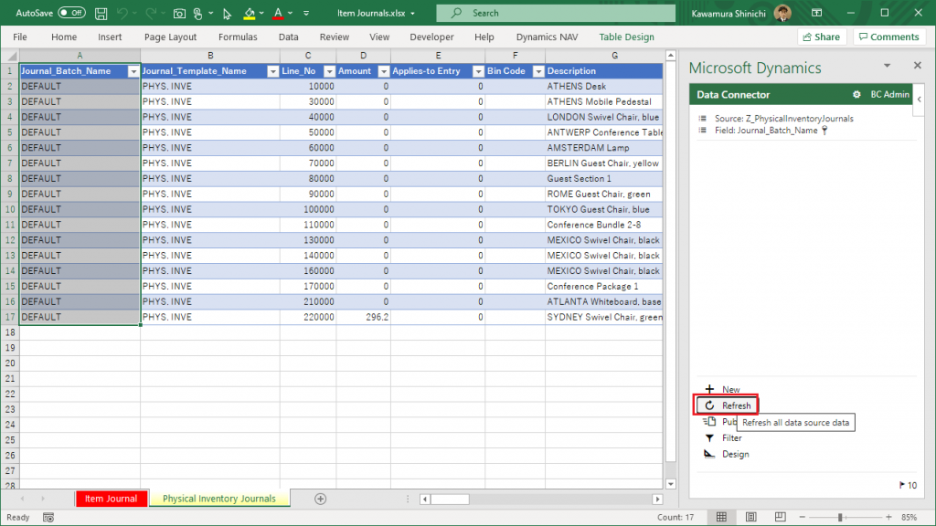Click the Data Connector settings gear
Image resolution: width=936 pixels, height=526 pixels.
click(x=856, y=95)
